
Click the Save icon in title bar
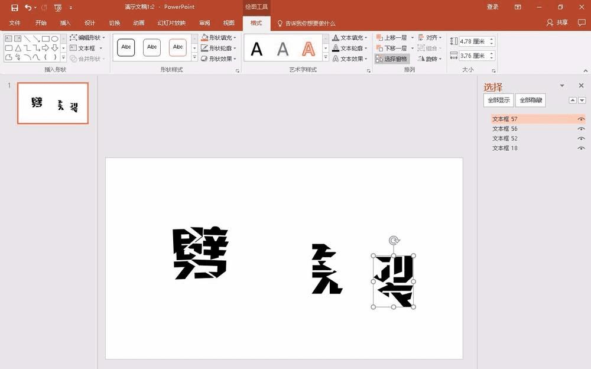click(14, 8)
